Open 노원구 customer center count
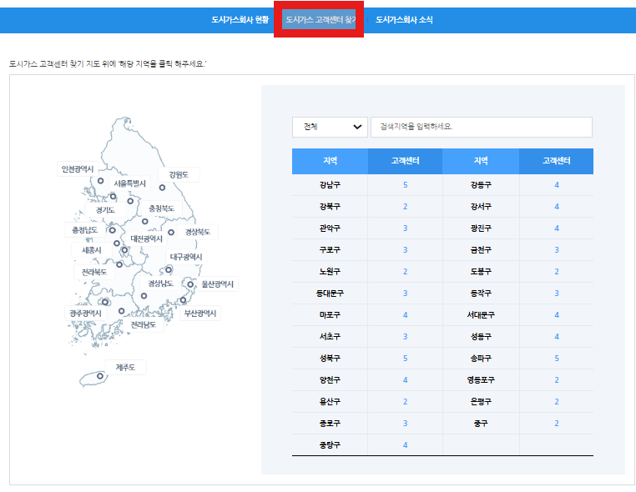 405,272
